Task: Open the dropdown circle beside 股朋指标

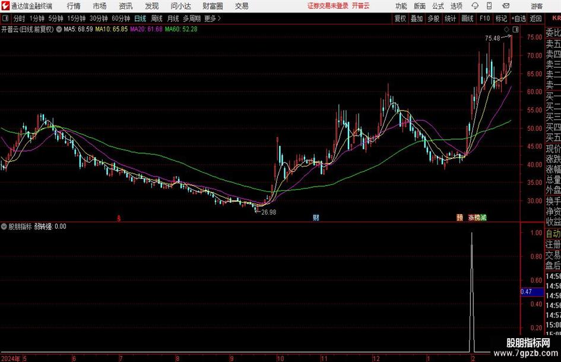Action: click(4, 226)
